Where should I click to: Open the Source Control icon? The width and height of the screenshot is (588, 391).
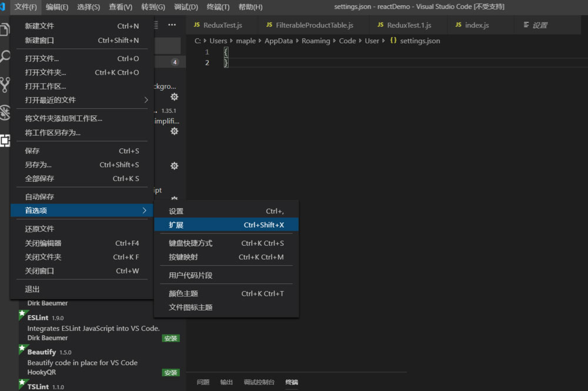click(6, 84)
